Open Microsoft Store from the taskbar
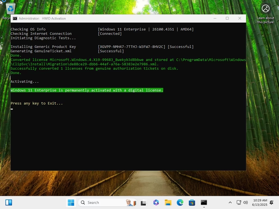 [192, 202]
